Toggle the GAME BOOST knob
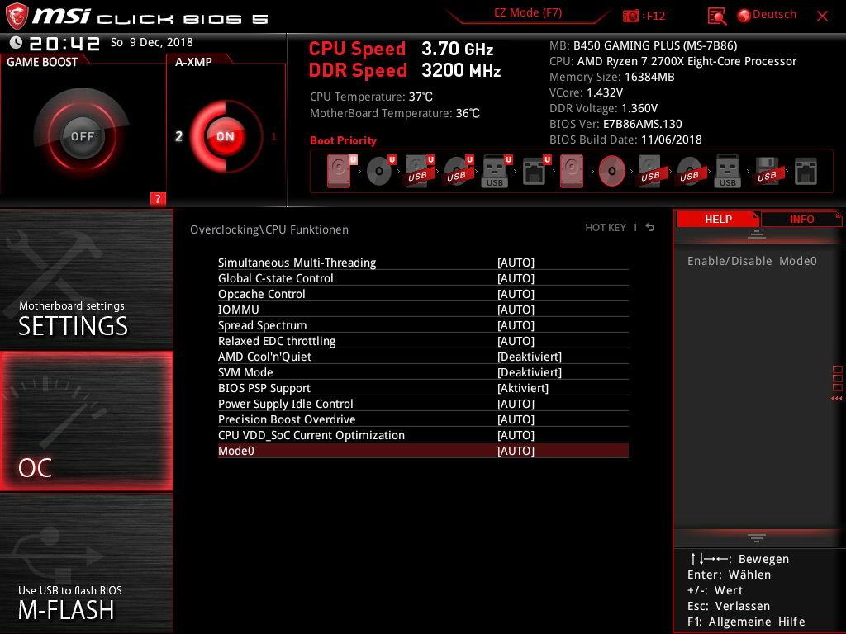Viewport: 846px width, 634px height. [x=82, y=136]
